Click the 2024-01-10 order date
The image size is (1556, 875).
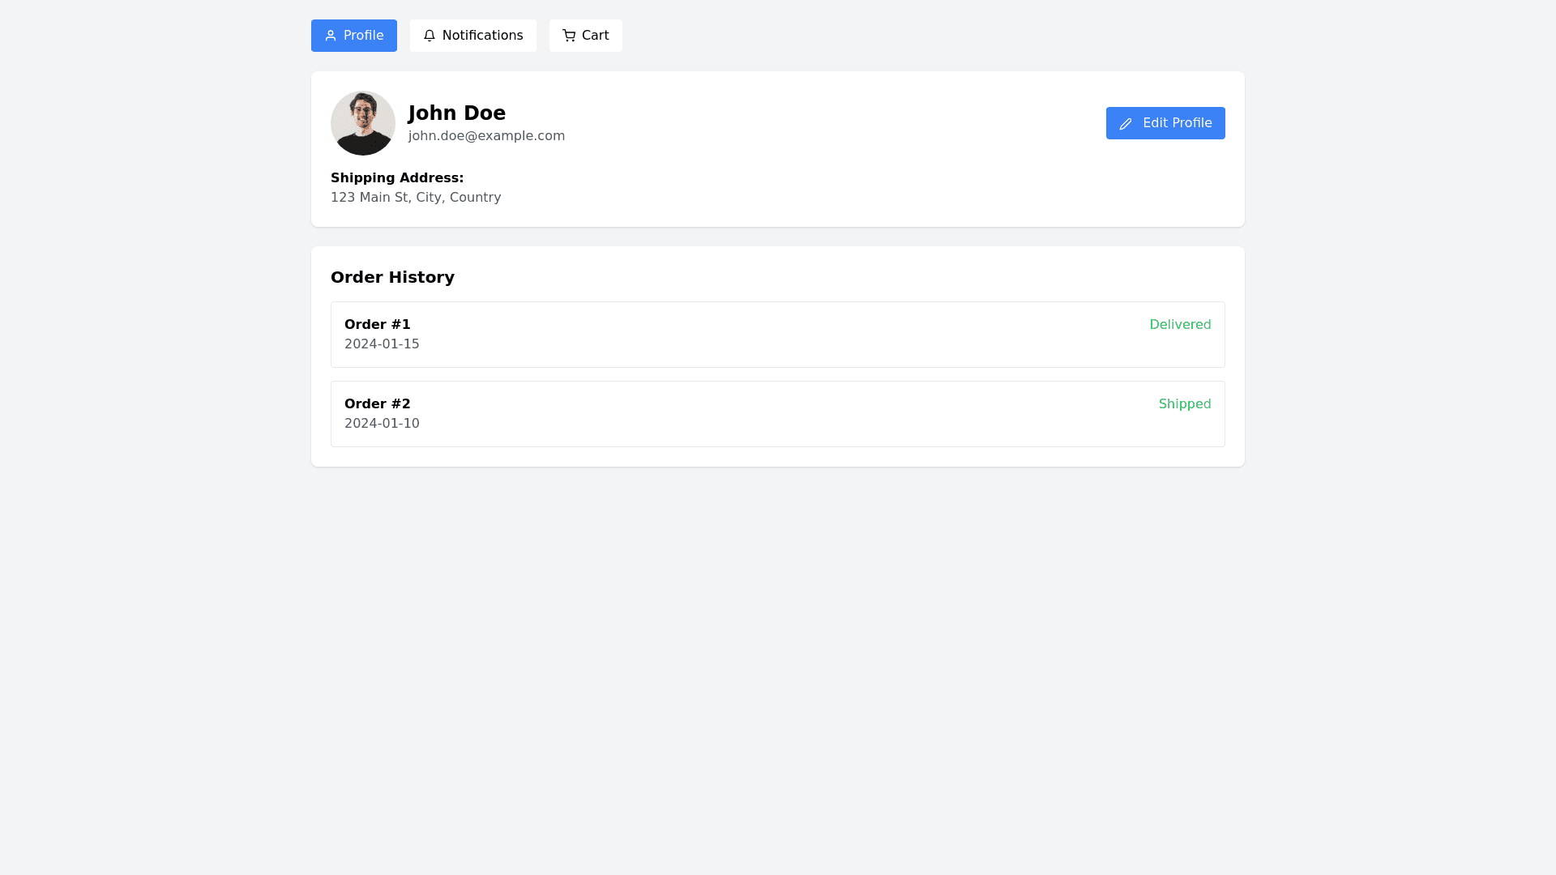click(382, 424)
